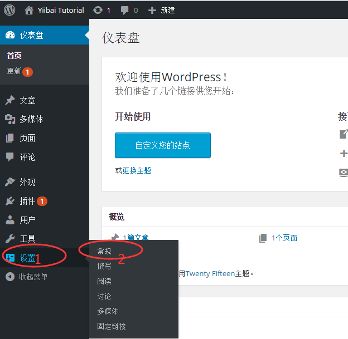This screenshot has width=348, height=339.
Task: Open the 多媒体 sidebar menu
Action: [x=45, y=119]
